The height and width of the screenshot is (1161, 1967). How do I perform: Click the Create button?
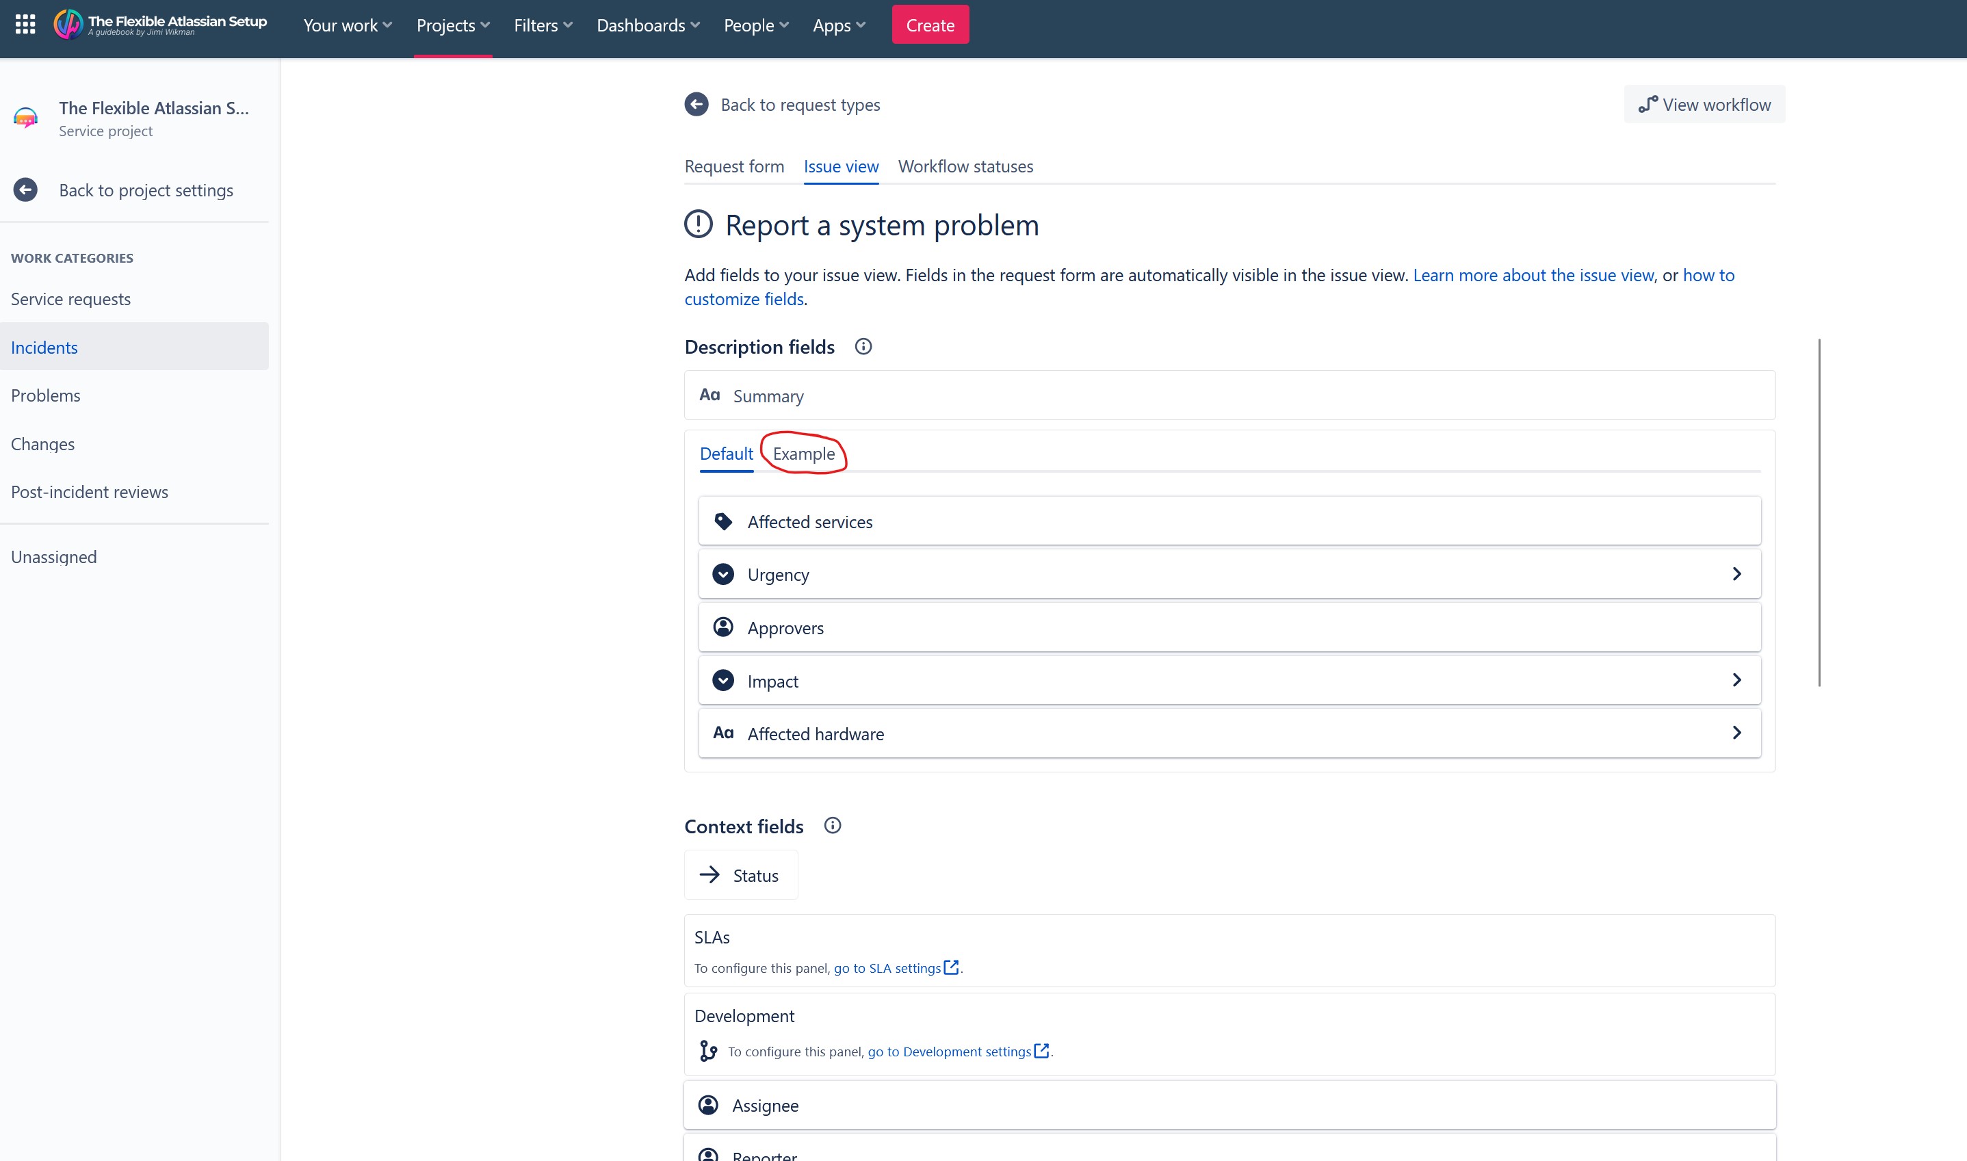[930, 24]
